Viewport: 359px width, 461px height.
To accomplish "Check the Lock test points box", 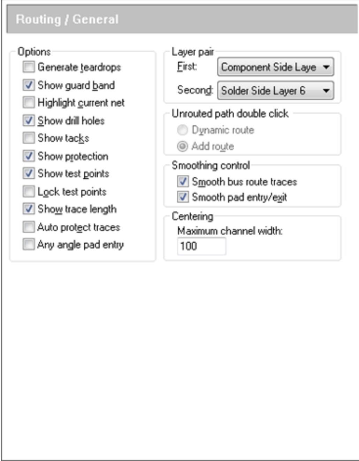I will click(x=29, y=192).
